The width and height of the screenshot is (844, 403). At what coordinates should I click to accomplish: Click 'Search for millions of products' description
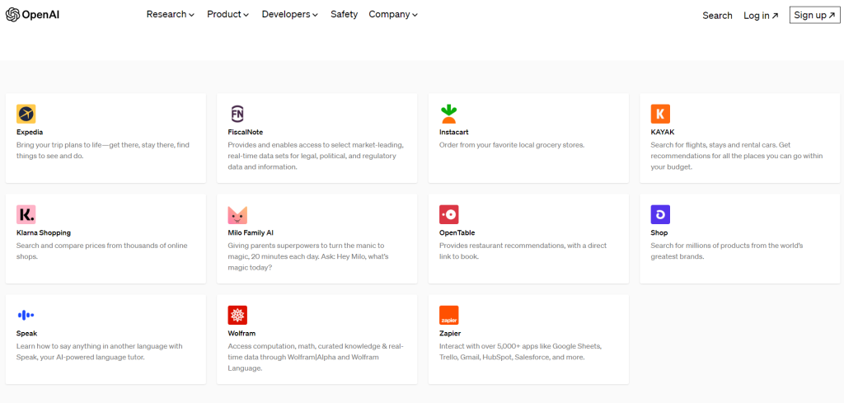[727, 251]
